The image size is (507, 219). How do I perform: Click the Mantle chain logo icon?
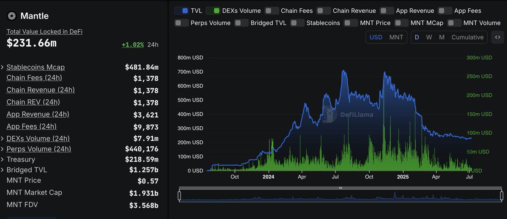click(11, 16)
